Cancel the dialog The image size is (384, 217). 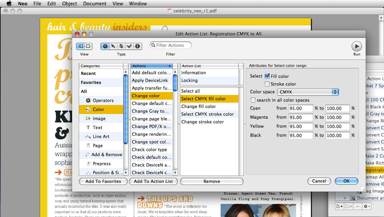click(x=319, y=181)
